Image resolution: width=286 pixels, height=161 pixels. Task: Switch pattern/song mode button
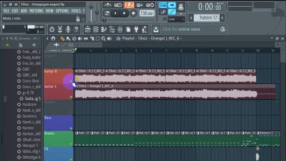(107, 13)
